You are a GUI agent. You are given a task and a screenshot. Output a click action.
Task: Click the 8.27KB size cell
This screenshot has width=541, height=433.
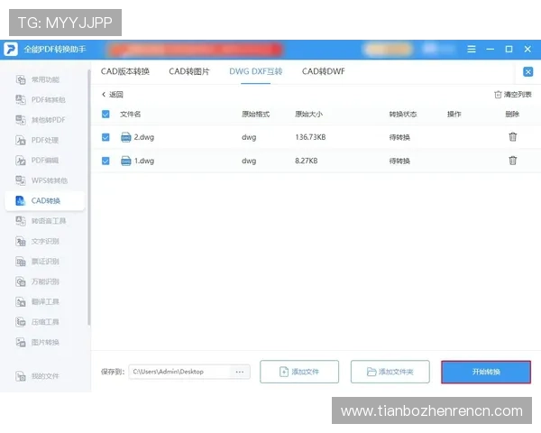[306, 161]
